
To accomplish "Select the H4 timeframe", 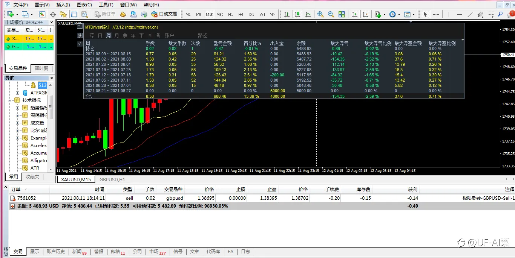I will click(x=241, y=14).
